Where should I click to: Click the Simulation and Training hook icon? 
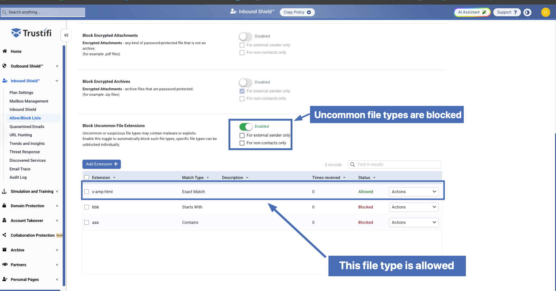pos(4,191)
